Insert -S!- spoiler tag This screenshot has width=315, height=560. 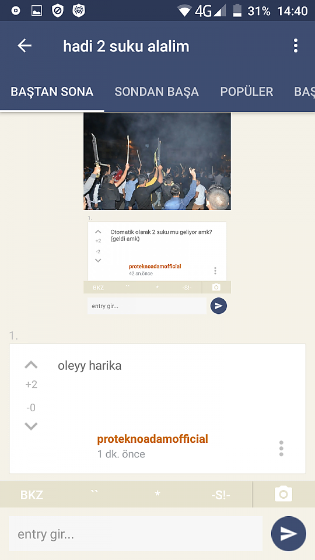click(220, 495)
